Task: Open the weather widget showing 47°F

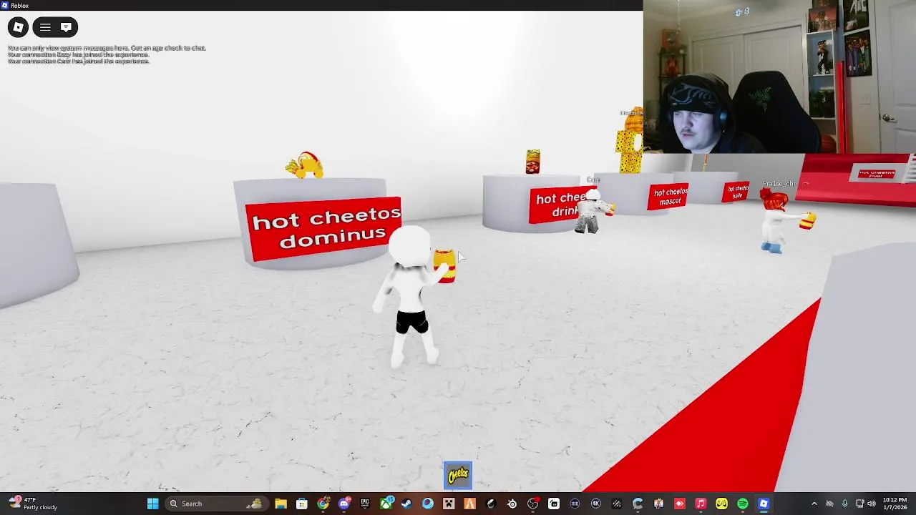Action: click(34, 504)
